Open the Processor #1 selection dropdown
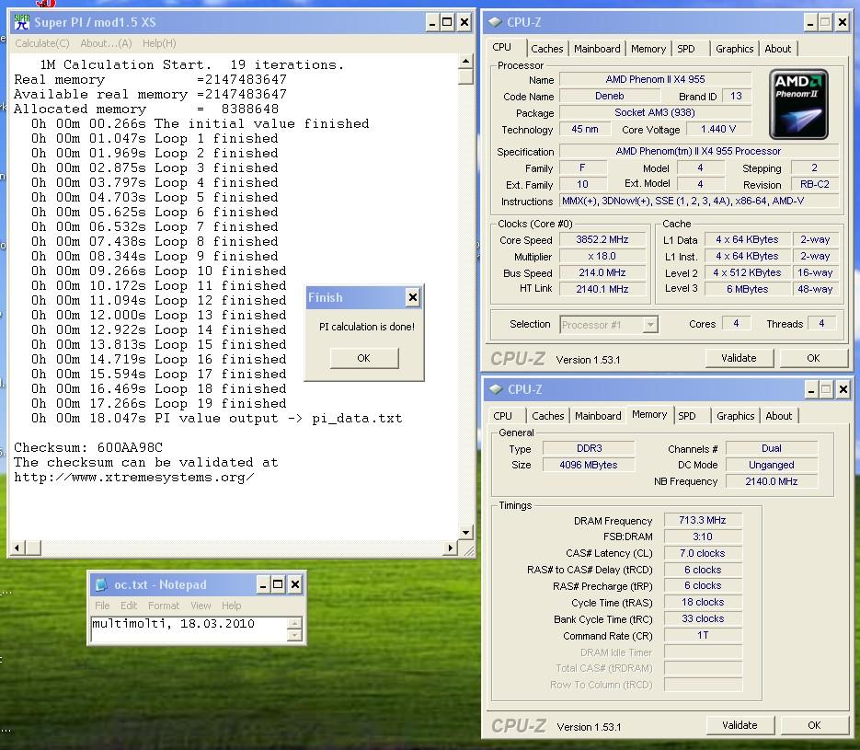The height and width of the screenshot is (750, 860). 650,325
